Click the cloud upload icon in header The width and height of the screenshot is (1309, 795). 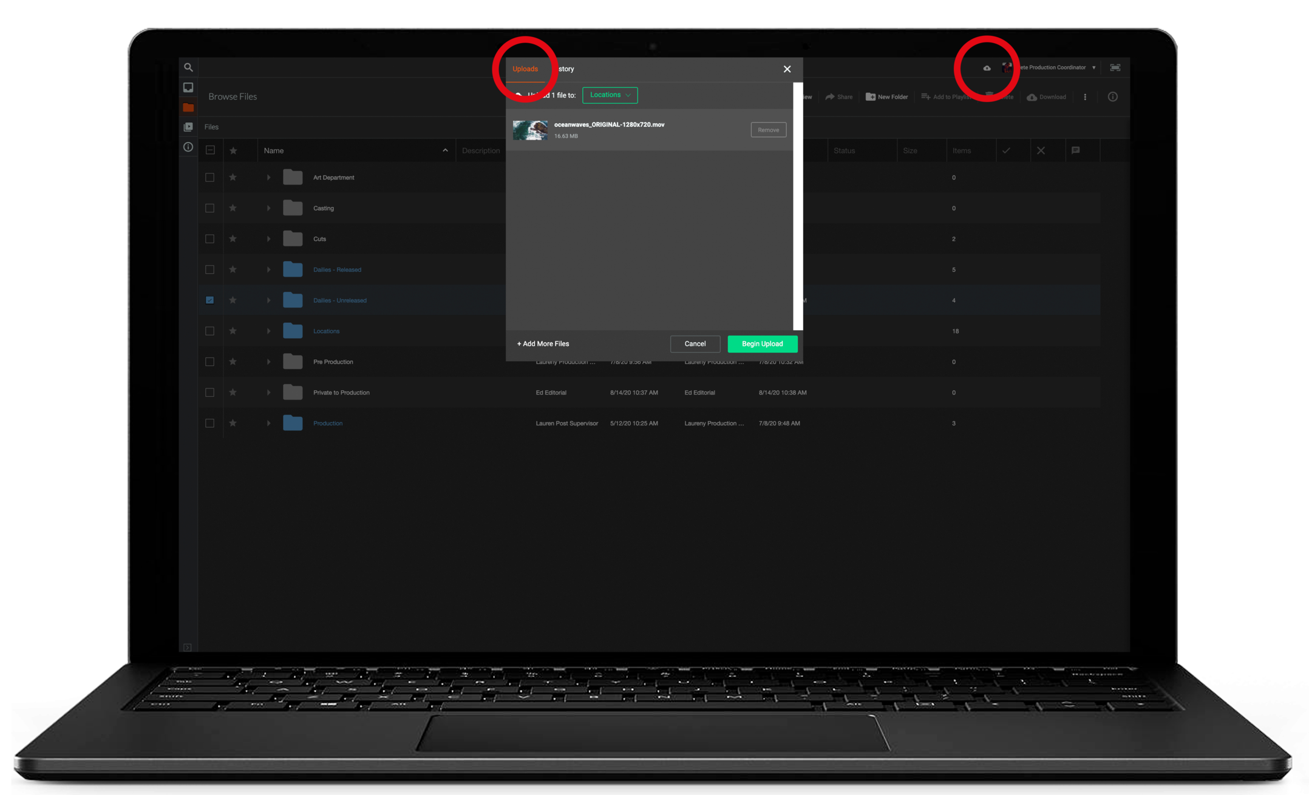pos(987,68)
